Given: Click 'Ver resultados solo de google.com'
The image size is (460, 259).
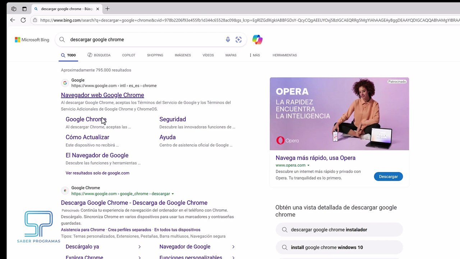Looking at the screenshot, I should coord(97,173).
